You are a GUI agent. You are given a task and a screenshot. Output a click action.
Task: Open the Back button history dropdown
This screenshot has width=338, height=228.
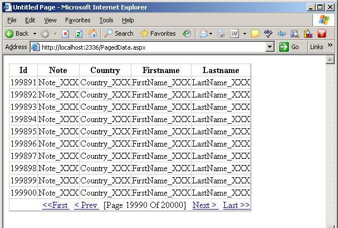coord(35,34)
